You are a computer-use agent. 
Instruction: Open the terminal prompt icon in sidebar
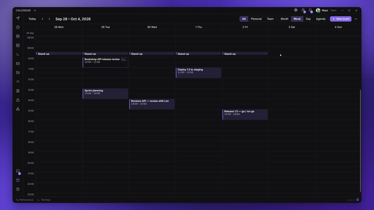[18, 55]
